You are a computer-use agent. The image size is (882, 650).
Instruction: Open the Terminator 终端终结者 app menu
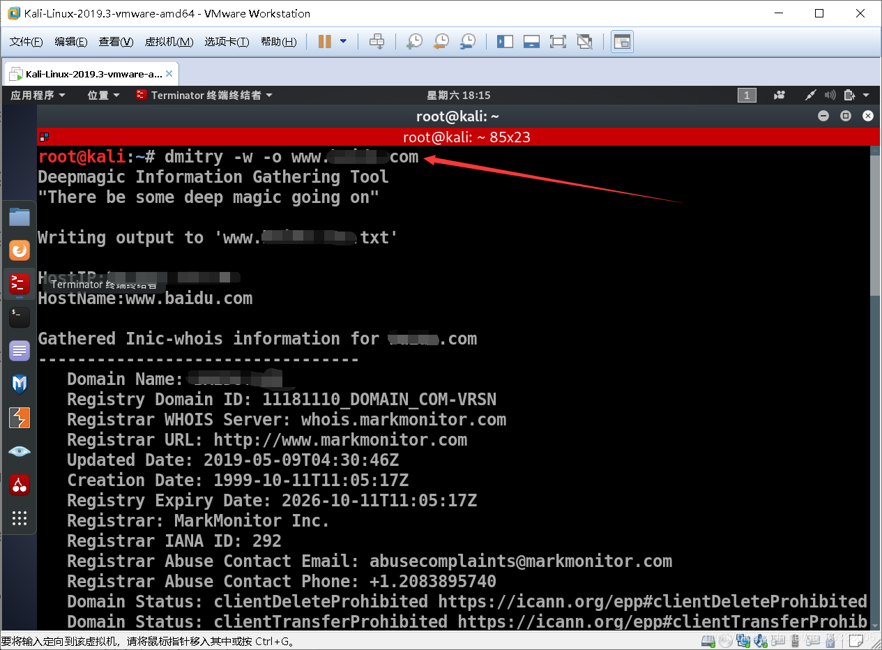pyautogui.click(x=204, y=95)
